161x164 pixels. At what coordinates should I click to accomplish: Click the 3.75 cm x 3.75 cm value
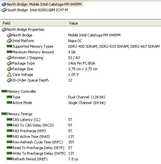(83, 69)
